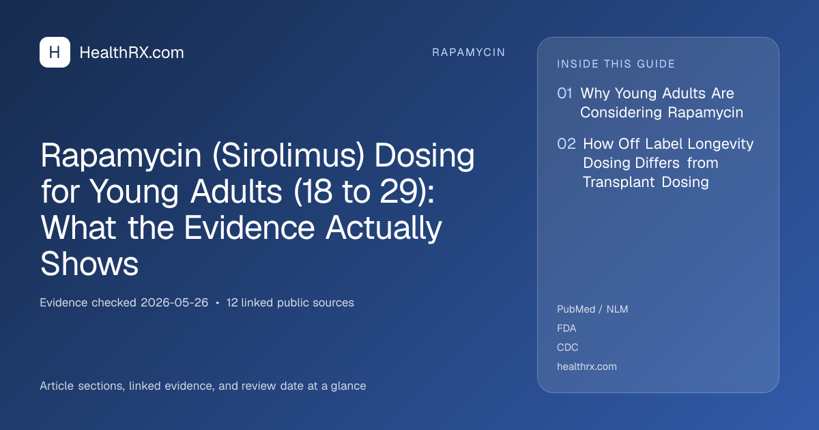819x430 pixels.
Task: Click the 'INSIDE THIS GUIDE' heading
Action: coord(616,64)
